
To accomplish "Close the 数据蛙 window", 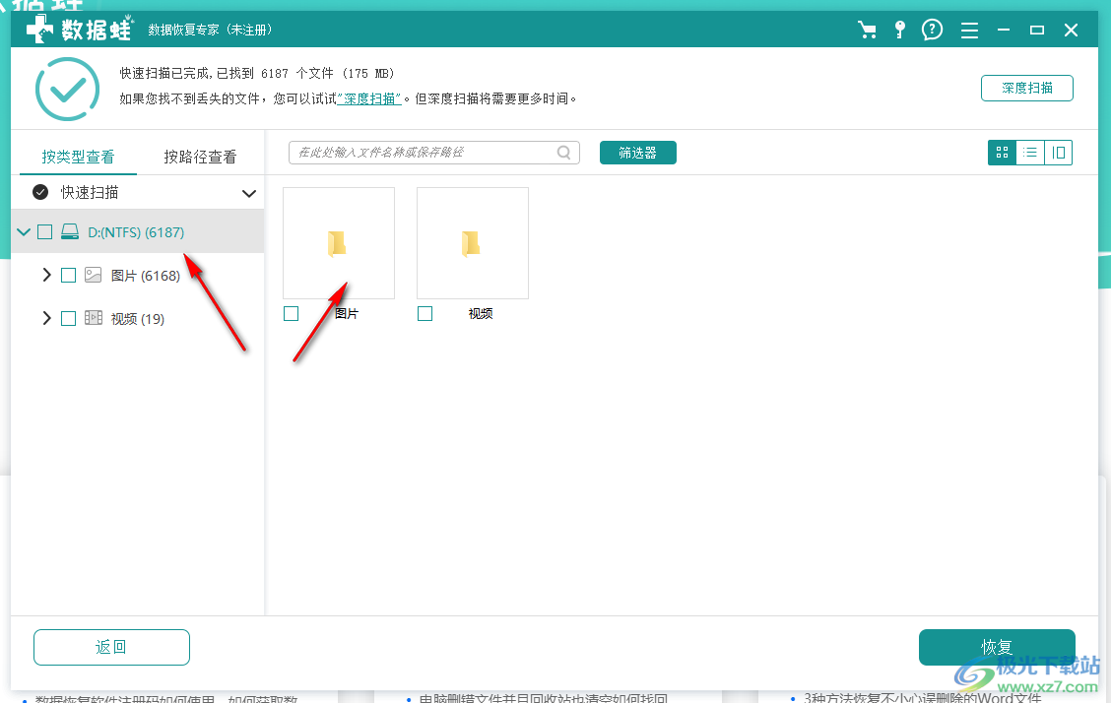I will (x=1071, y=30).
